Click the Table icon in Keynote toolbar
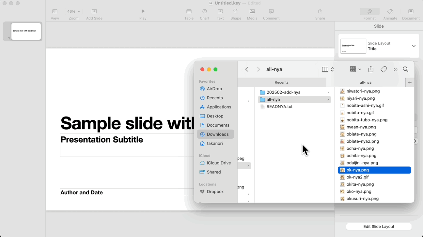 pos(189,11)
